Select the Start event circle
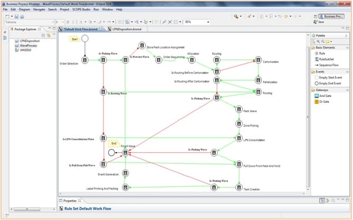This screenshot has width=353, height=220. pyautogui.click(x=85, y=39)
